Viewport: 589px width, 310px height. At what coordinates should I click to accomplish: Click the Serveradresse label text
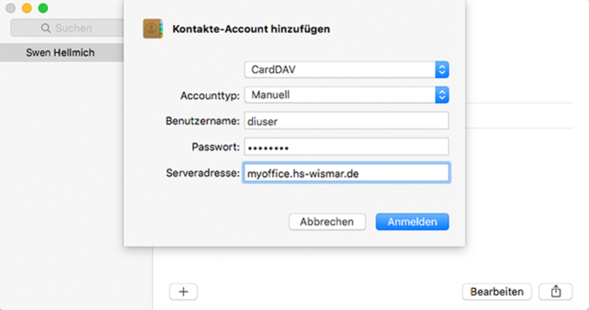(203, 173)
